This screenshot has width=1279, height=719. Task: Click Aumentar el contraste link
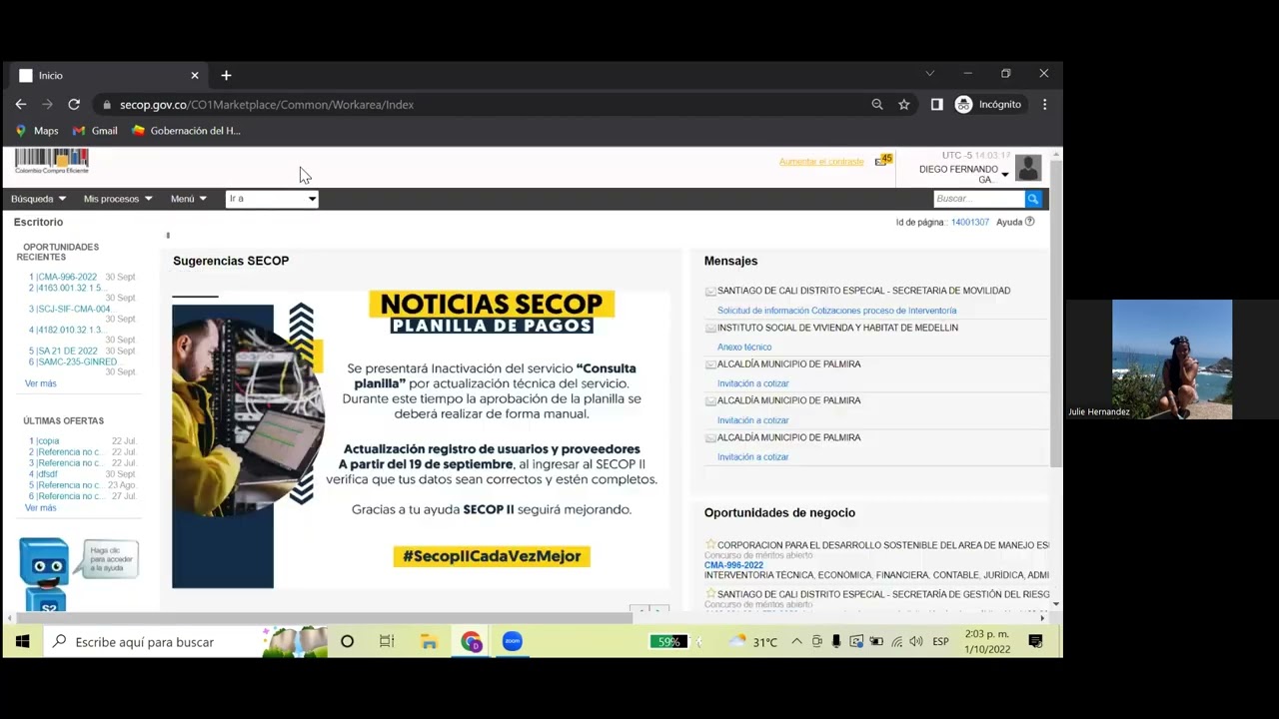821,162
